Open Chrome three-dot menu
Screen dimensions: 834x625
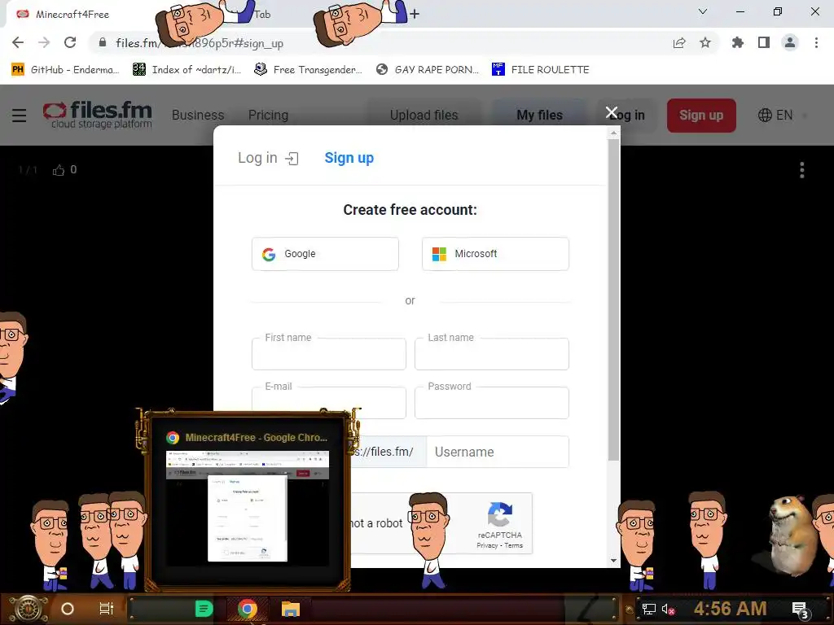[x=816, y=42]
